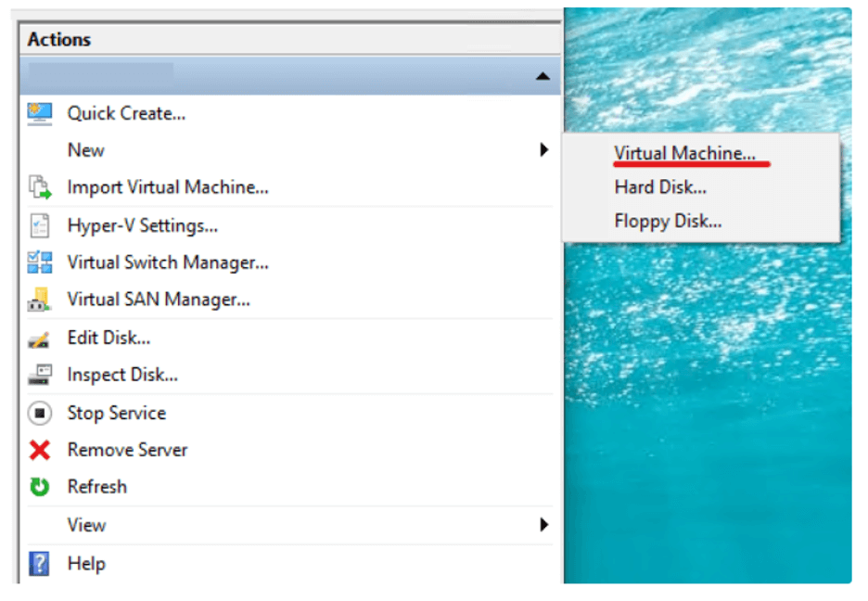
Task: Select the Edit Disk icon
Action: [x=39, y=338]
